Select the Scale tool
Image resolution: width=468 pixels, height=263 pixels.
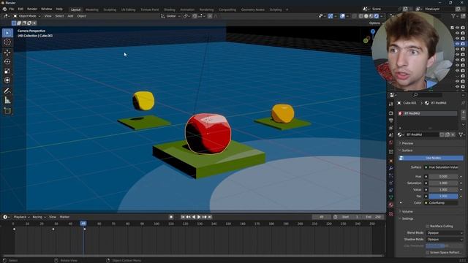tap(7, 71)
